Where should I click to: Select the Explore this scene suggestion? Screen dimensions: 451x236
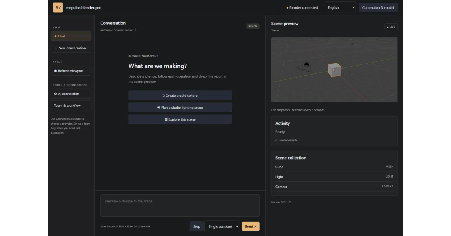tap(180, 119)
